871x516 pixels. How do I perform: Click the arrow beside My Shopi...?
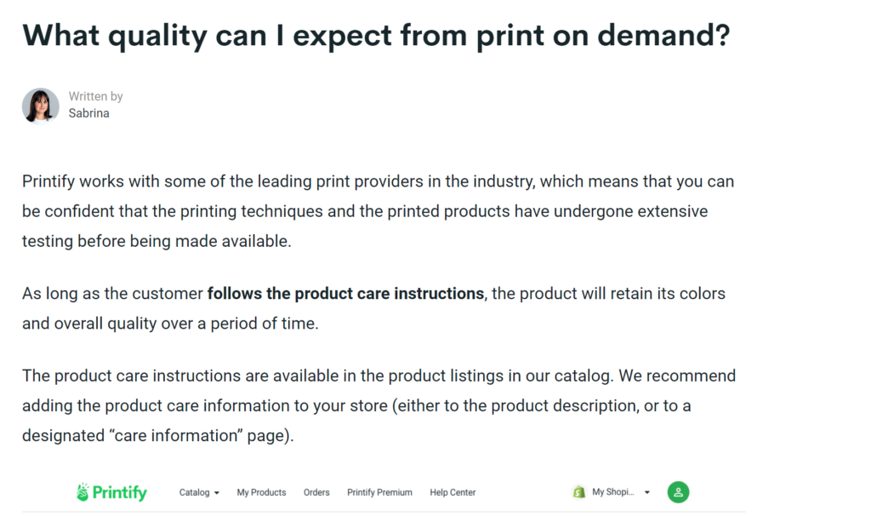pyautogui.click(x=647, y=493)
